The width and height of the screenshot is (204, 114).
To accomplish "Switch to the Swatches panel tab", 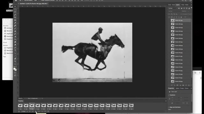I will coord(173,5).
